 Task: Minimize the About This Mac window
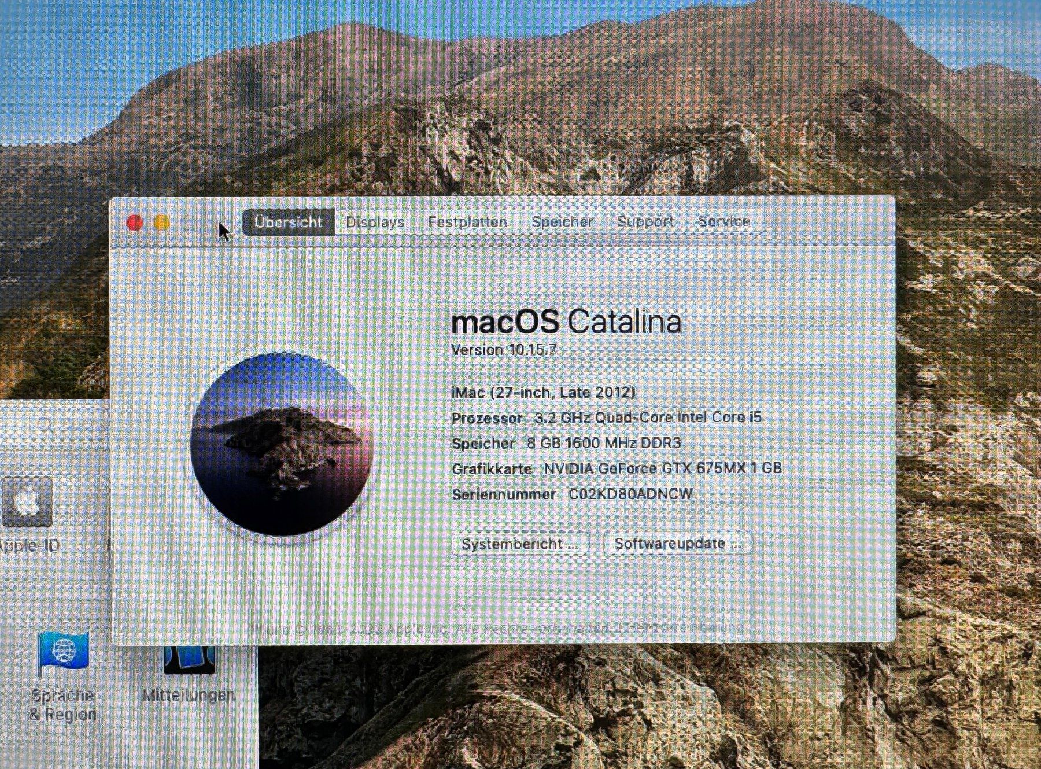coord(162,222)
